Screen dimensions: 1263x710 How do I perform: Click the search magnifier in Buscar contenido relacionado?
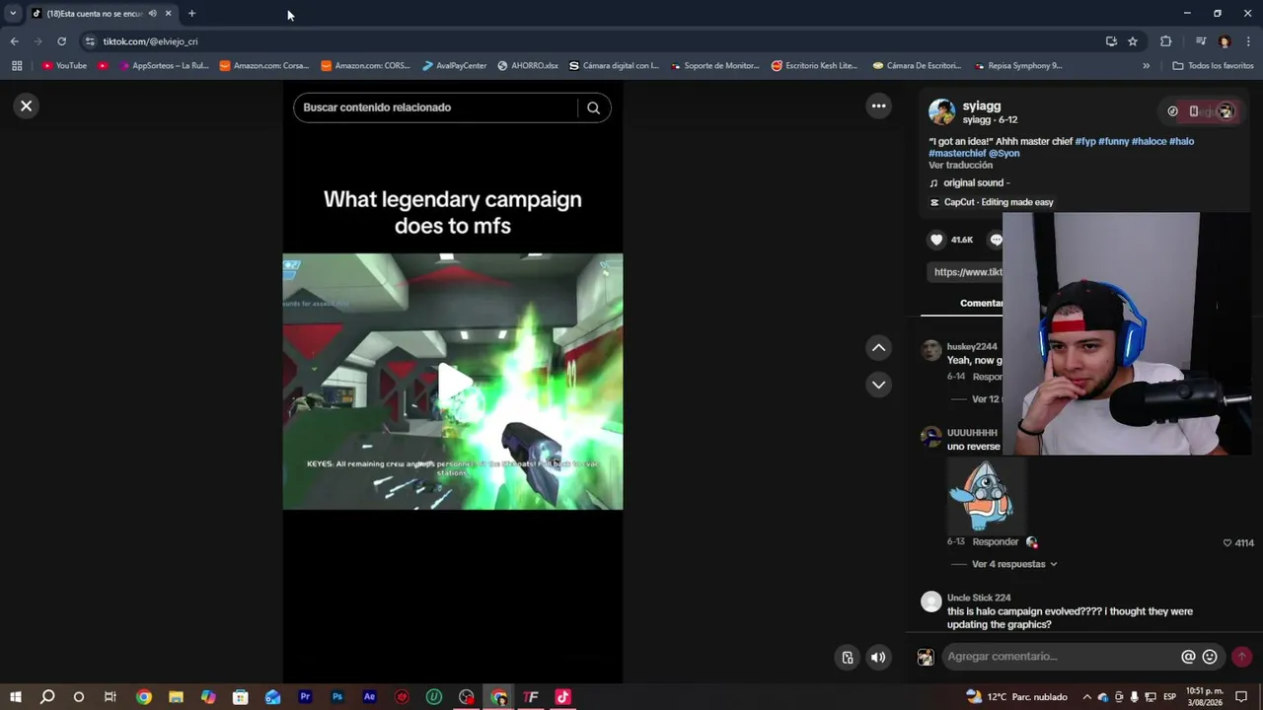tap(593, 107)
